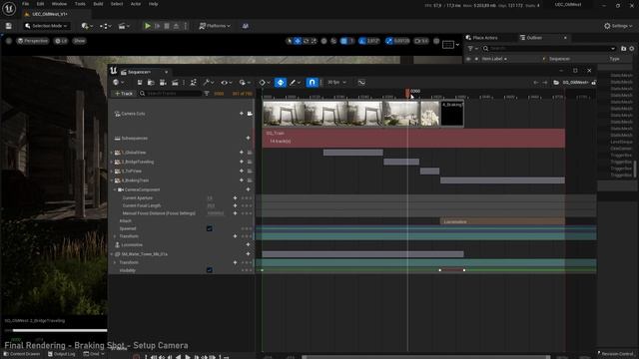This screenshot has width=639, height=359.
Task: Toggle the Visibility checkbox for water tower
Action: coord(209,270)
